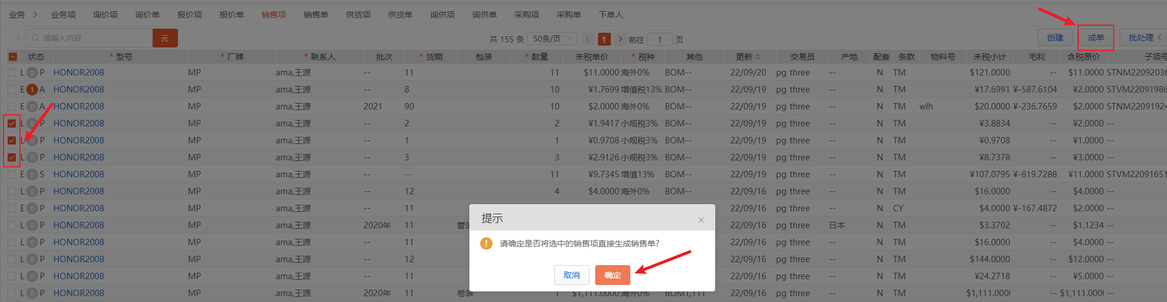Click the 成单 button in the toolbar
The width and height of the screenshot is (1167, 302).
coord(1095,37)
